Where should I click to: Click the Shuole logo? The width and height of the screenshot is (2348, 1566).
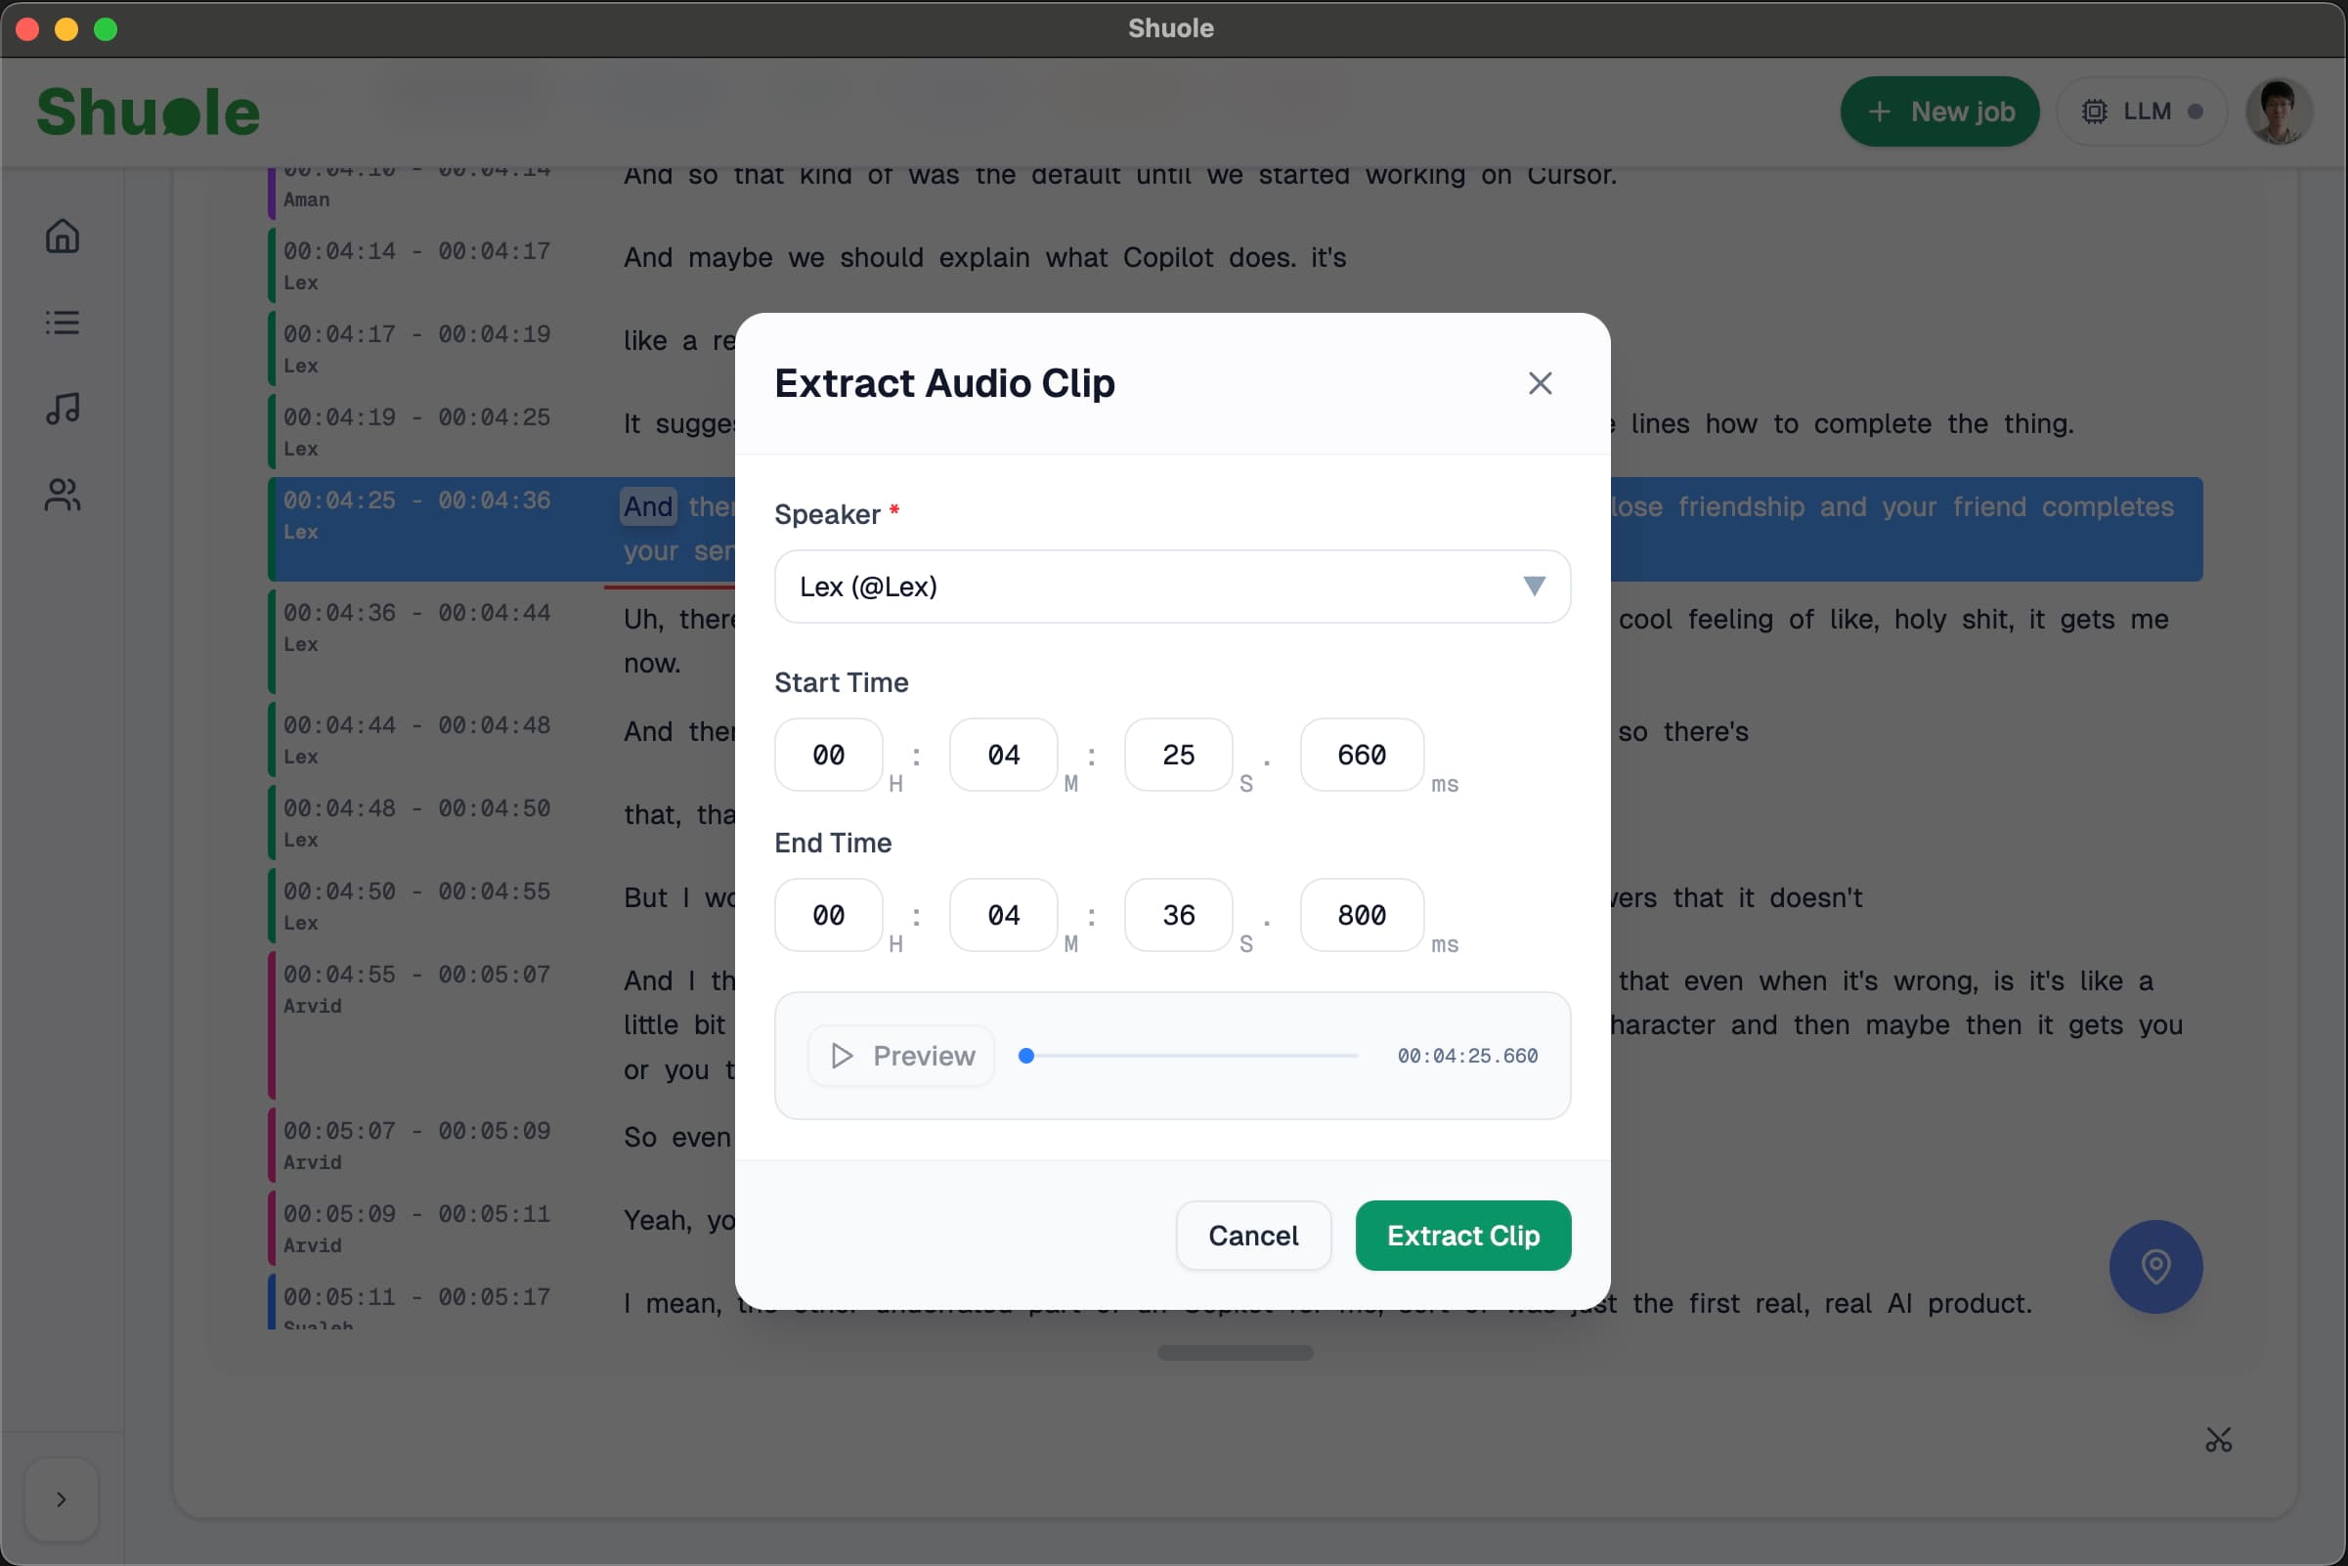pyautogui.click(x=148, y=110)
